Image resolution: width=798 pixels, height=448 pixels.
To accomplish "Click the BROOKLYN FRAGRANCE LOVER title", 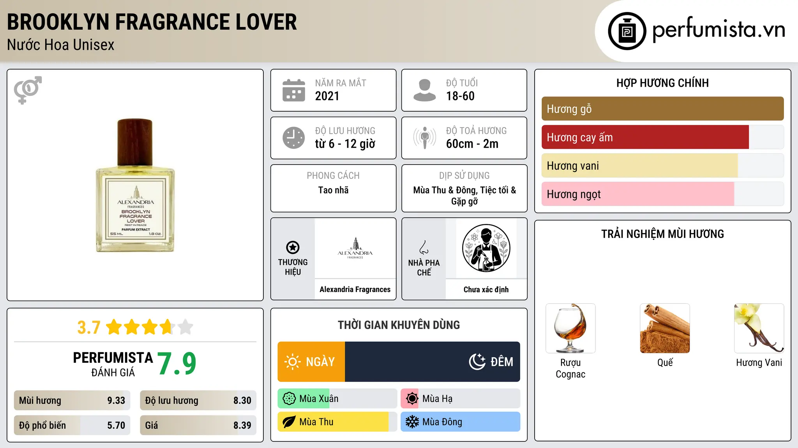I will click(152, 22).
